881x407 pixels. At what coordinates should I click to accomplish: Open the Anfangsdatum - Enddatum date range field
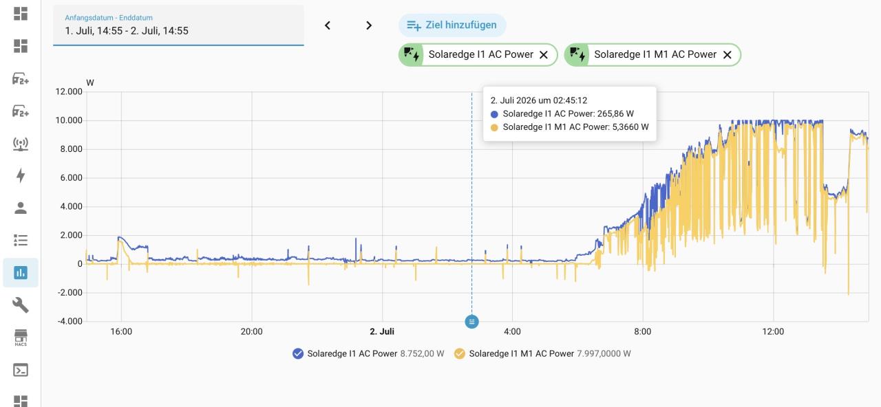pos(178,25)
